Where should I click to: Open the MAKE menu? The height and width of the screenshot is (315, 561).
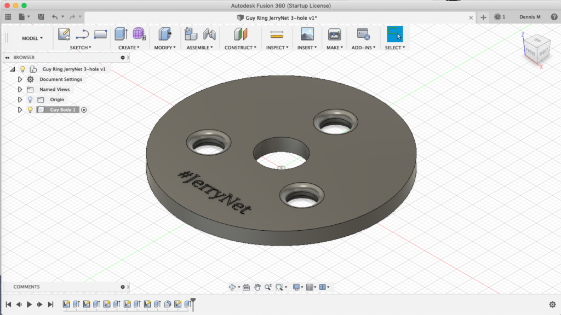click(335, 48)
